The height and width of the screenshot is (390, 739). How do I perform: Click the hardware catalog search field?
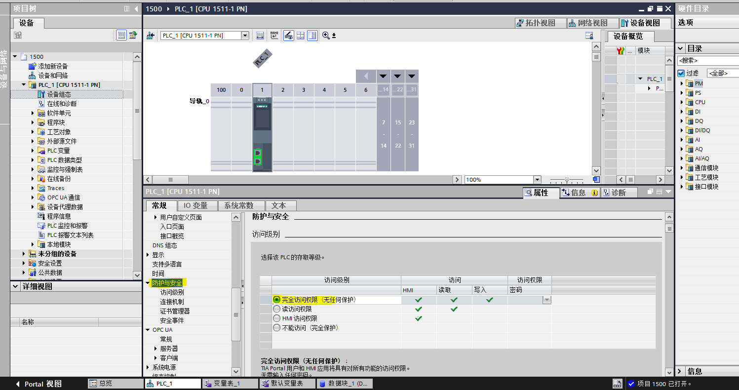pos(708,60)
